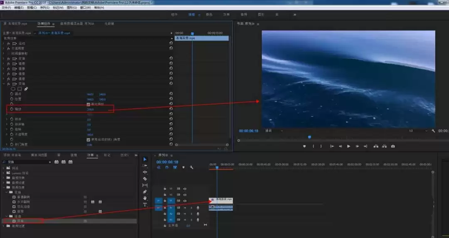
Task: Switch to the 元数据 panel tab
Action: point(109,24)
